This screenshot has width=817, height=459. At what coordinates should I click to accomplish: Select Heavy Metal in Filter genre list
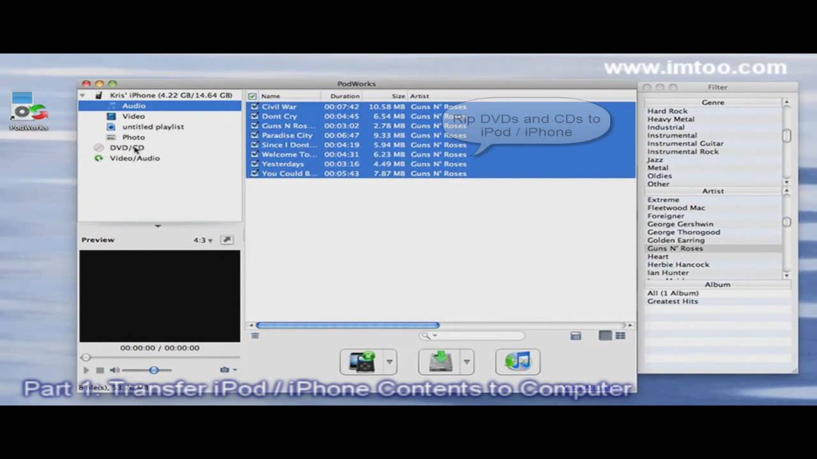tap(671, 119)
